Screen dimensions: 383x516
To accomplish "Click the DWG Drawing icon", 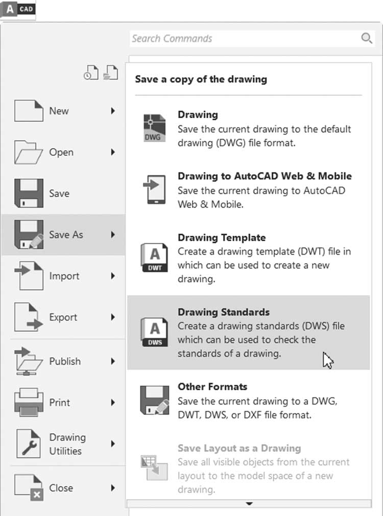I will click(x=154, y=128).
